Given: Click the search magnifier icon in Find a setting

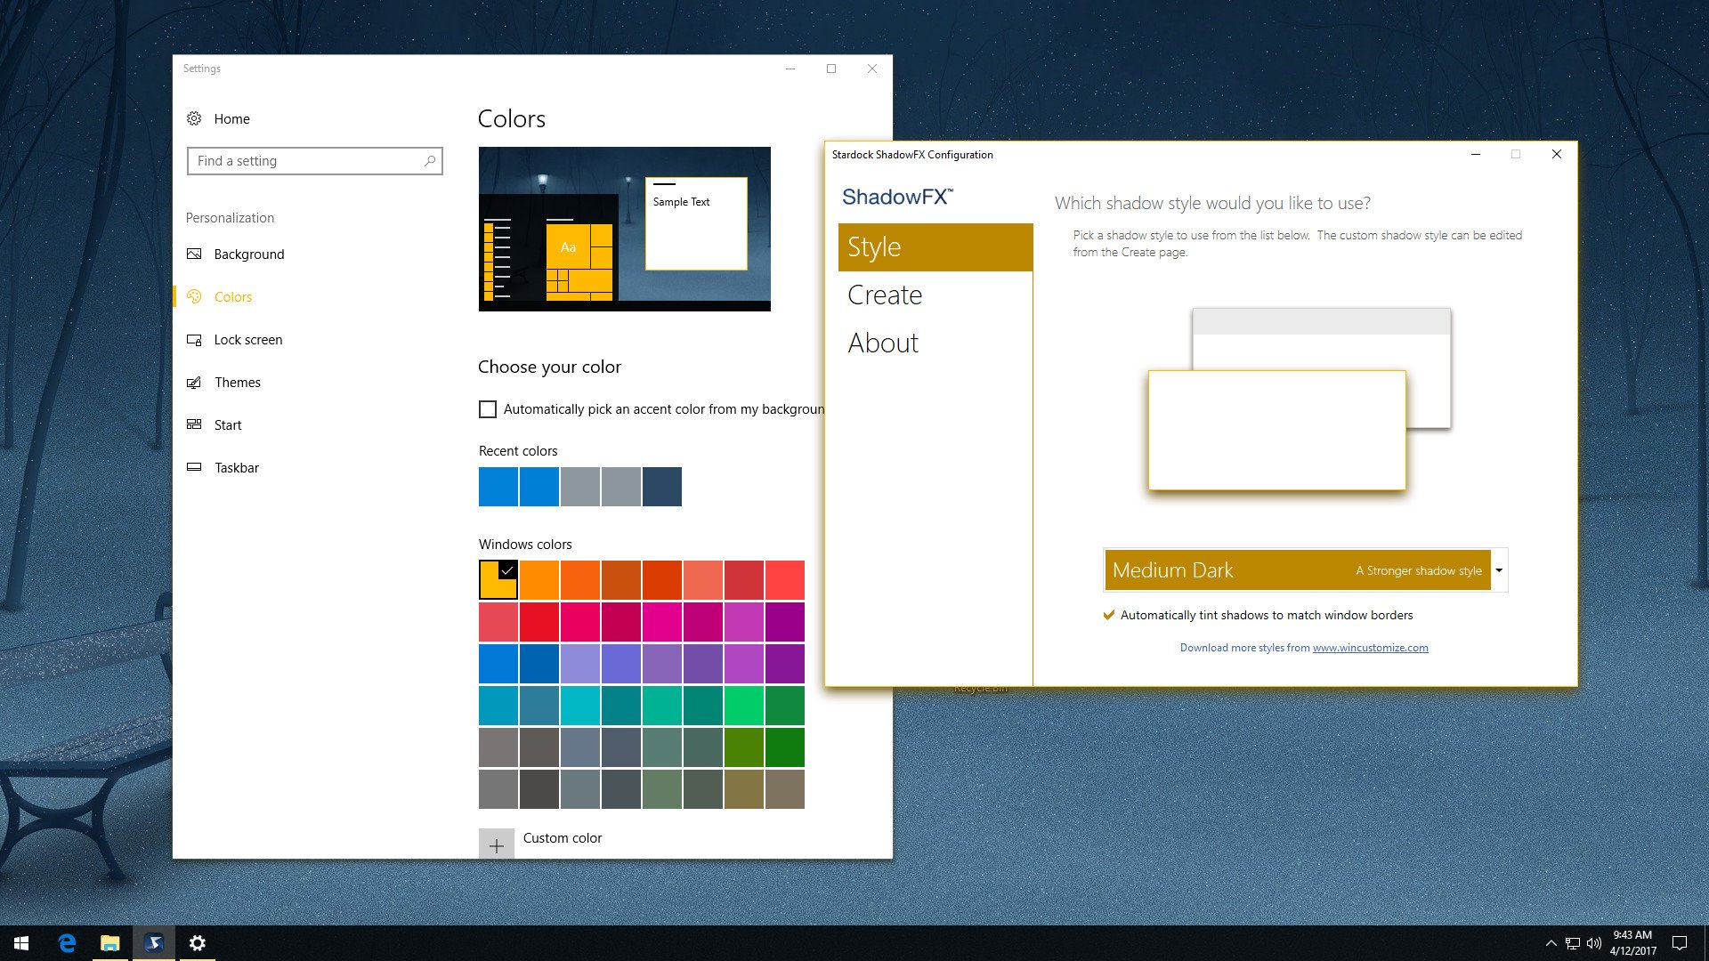Looking at the screenshot, I should (x=430, y=161).
